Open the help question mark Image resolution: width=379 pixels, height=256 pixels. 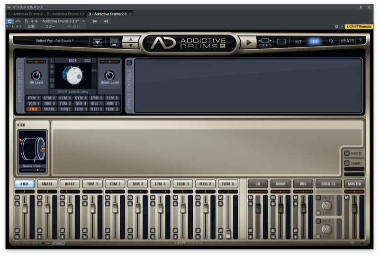point(361,41)
